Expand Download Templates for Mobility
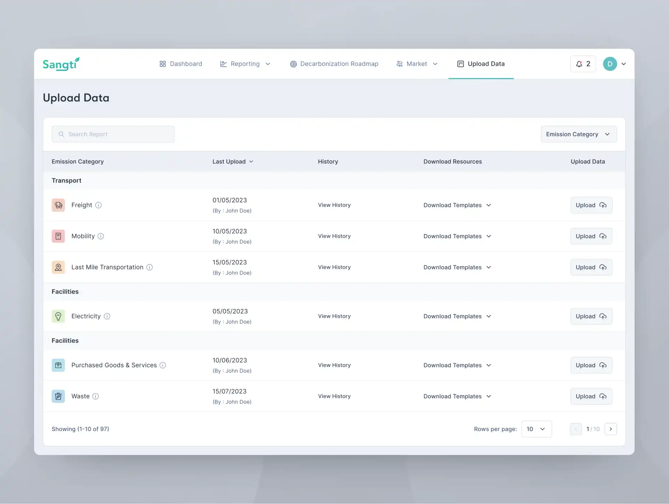This screenshot has width=669, height=504. (457, 236)
